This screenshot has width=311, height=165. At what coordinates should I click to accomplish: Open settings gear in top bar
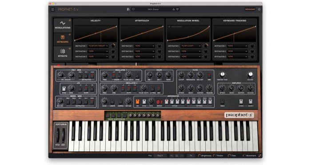click(259, 9)
